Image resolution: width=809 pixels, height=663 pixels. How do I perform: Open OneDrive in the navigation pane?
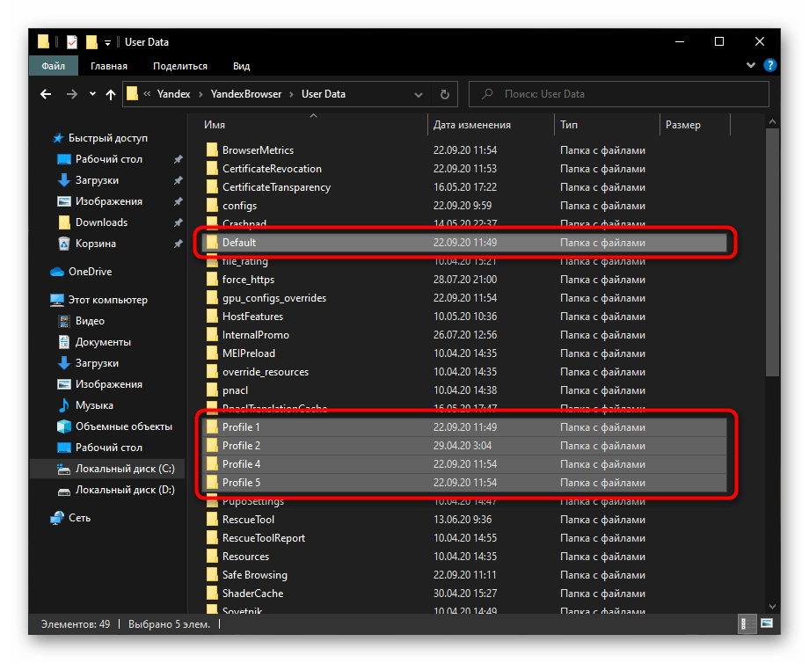click(x=90, y=272)
